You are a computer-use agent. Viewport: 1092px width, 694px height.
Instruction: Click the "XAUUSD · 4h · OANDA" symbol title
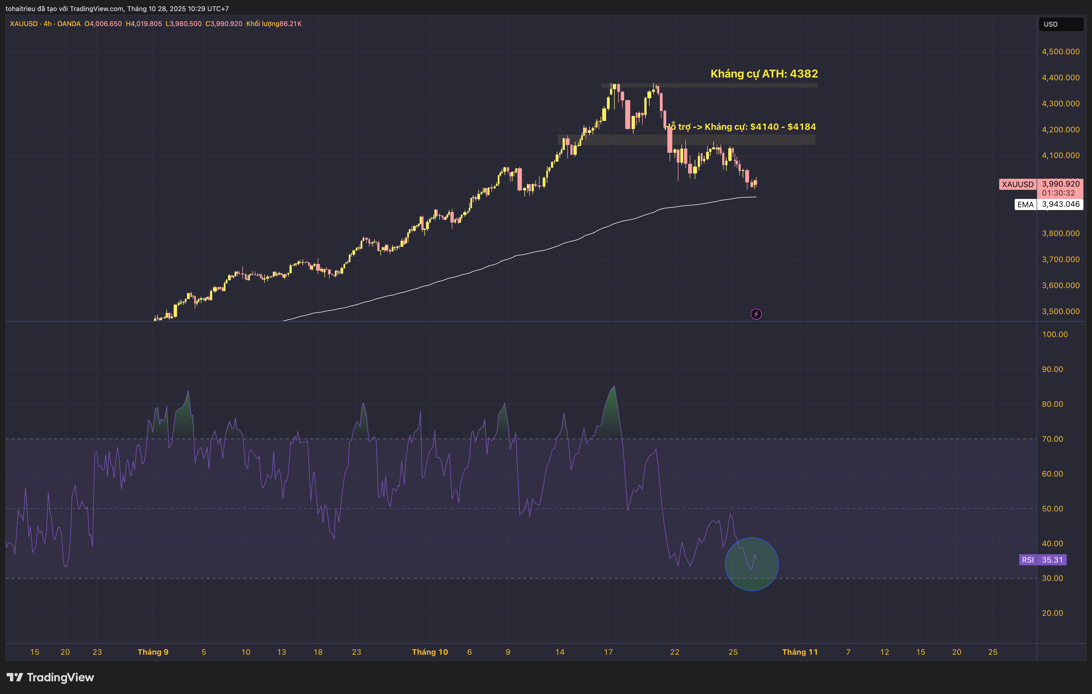pyautogui.click(x=45, y=24)
